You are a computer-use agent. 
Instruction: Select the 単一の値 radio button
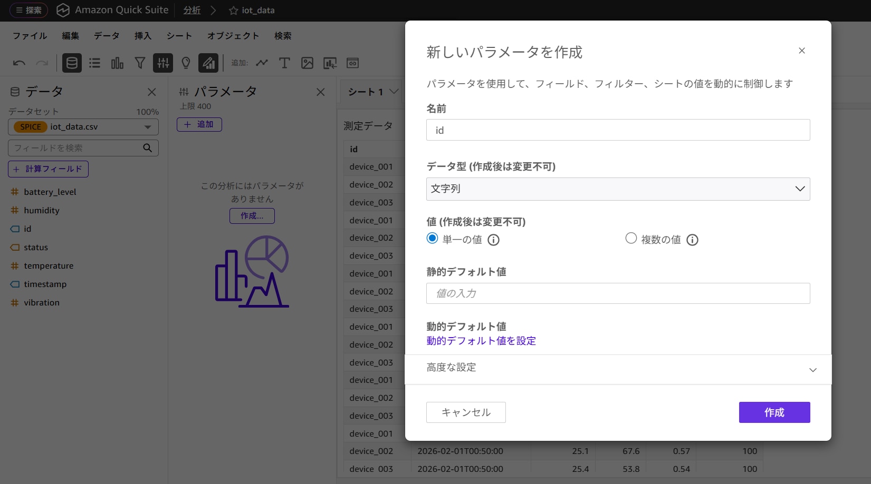[x=432, y=239]
